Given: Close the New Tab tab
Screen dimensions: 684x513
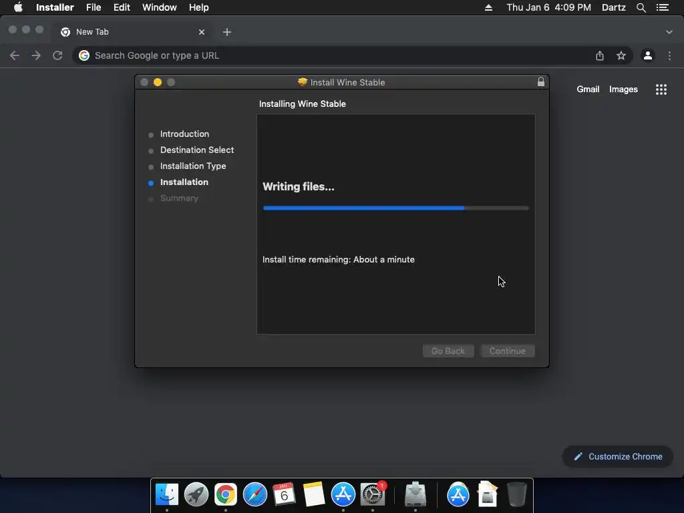Looking at the screenshot, I should click(x=202, y=32).
